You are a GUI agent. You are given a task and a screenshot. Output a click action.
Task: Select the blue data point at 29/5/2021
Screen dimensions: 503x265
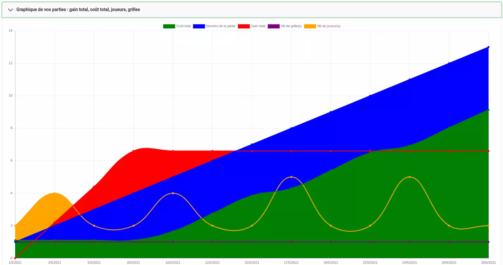pyautogui.click(x=488, y=47)
